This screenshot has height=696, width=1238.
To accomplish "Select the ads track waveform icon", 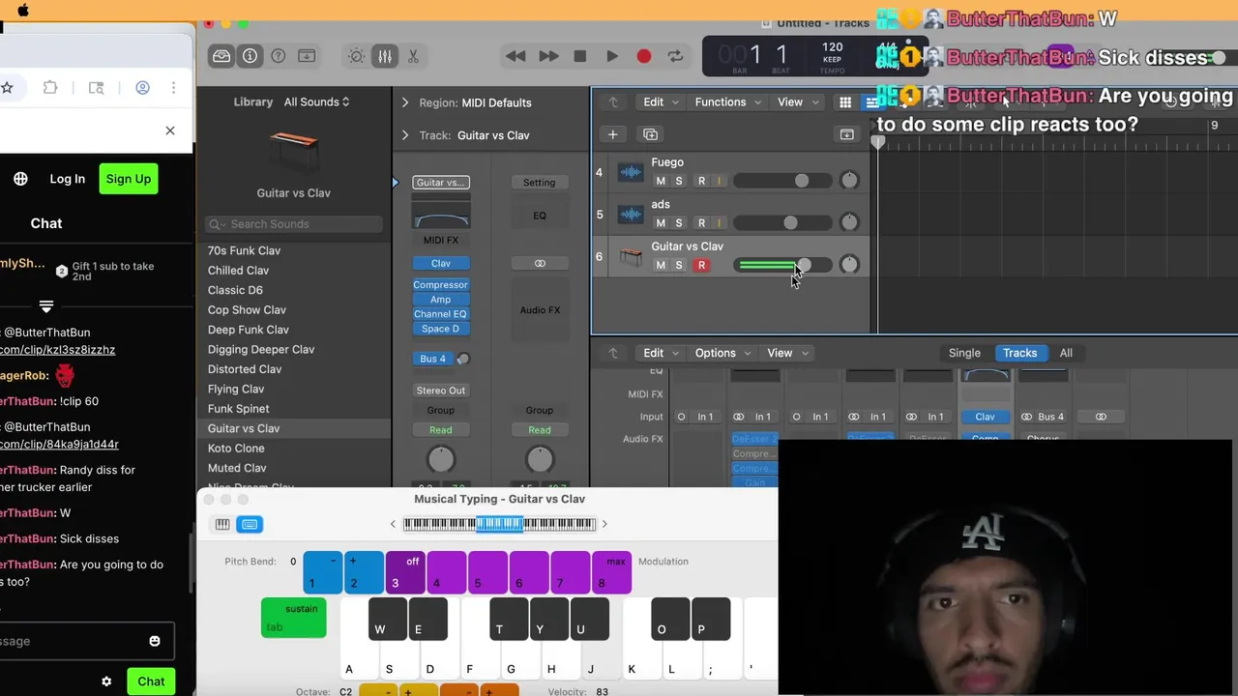I will coord(631,215).
